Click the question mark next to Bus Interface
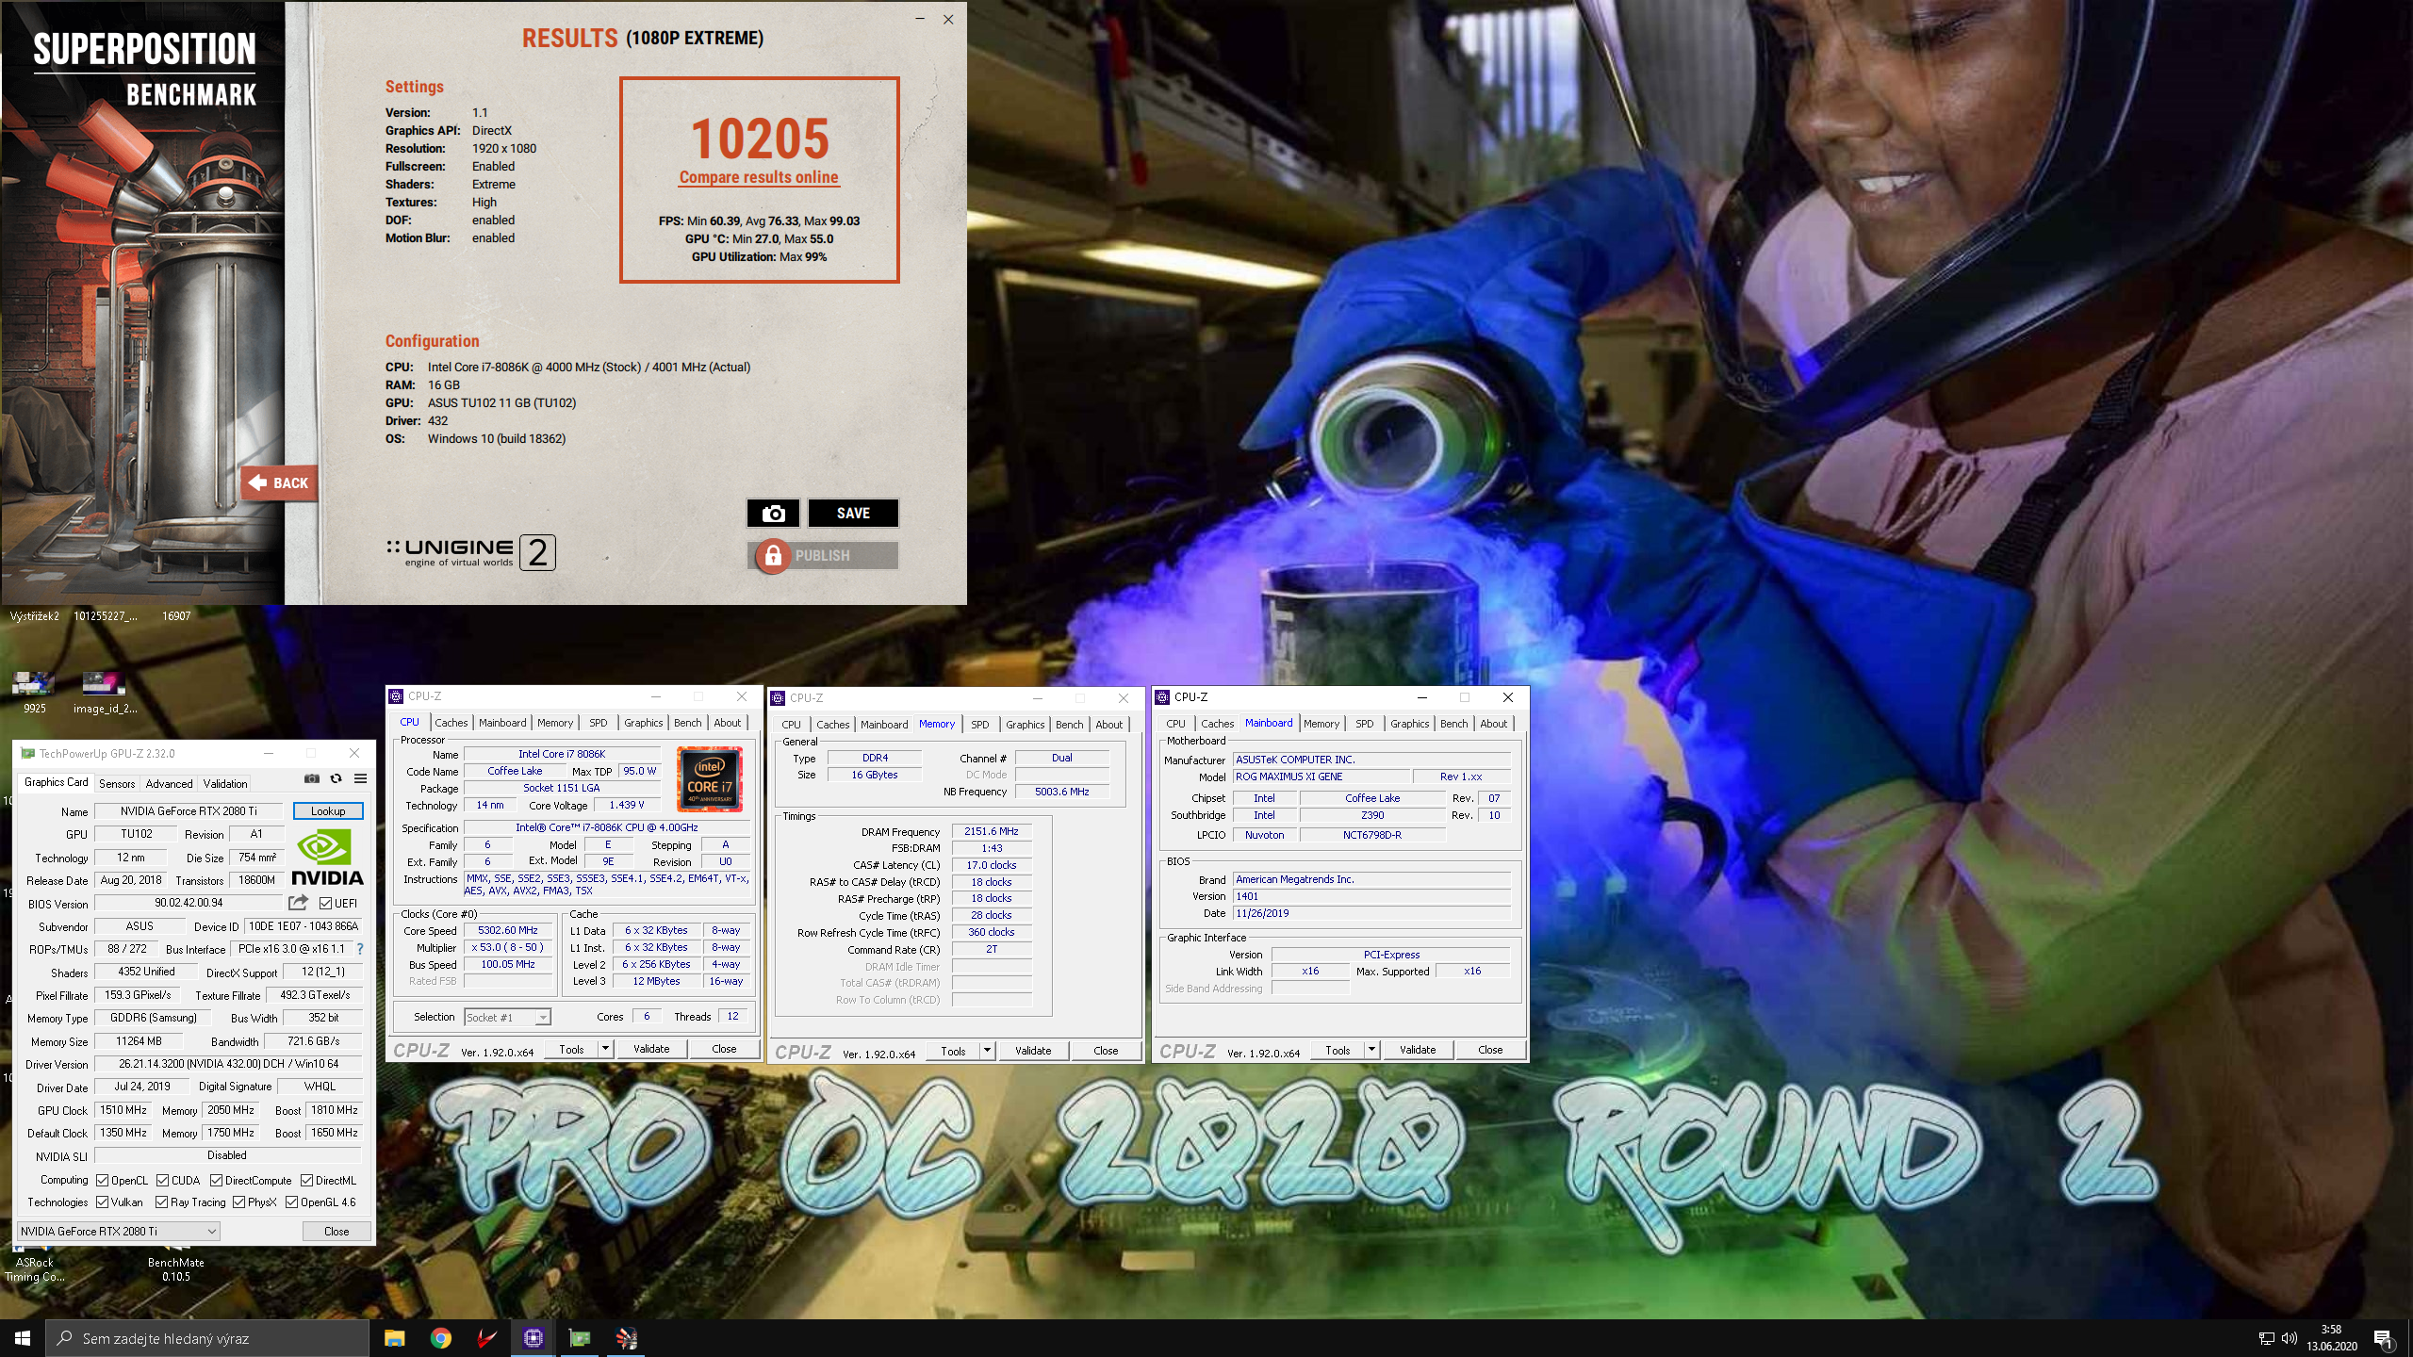 359,949
